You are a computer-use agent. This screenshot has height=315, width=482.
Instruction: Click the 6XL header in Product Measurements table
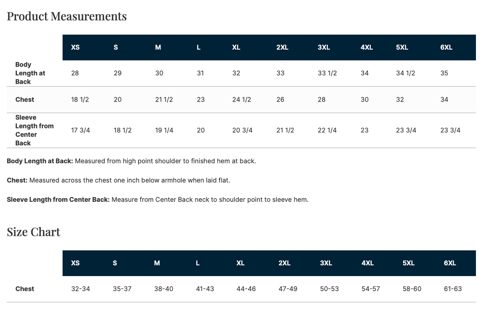[x=446, y=47]
